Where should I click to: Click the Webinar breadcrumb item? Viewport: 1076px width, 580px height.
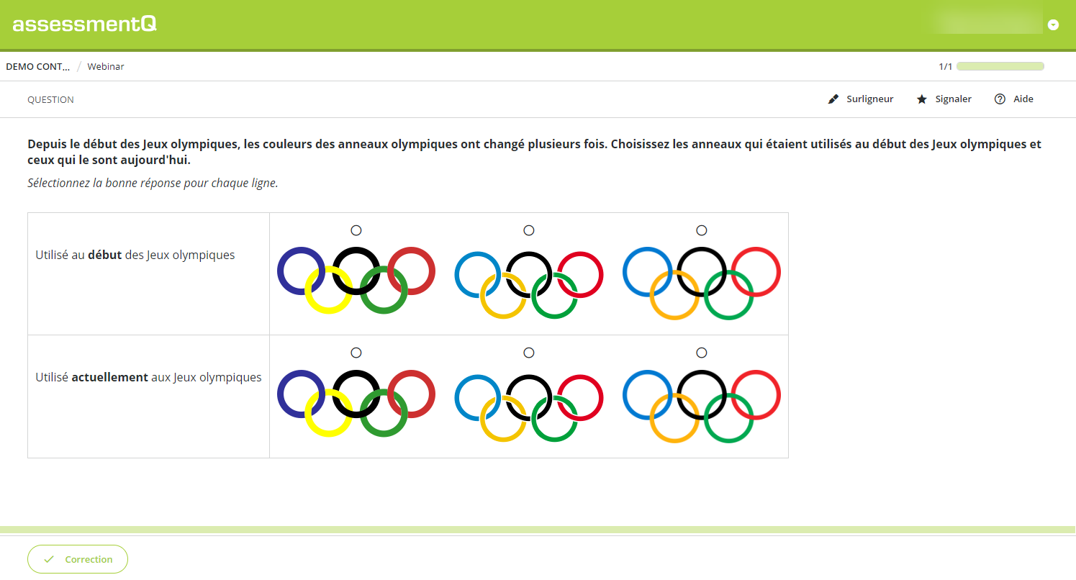click(106, 66)
